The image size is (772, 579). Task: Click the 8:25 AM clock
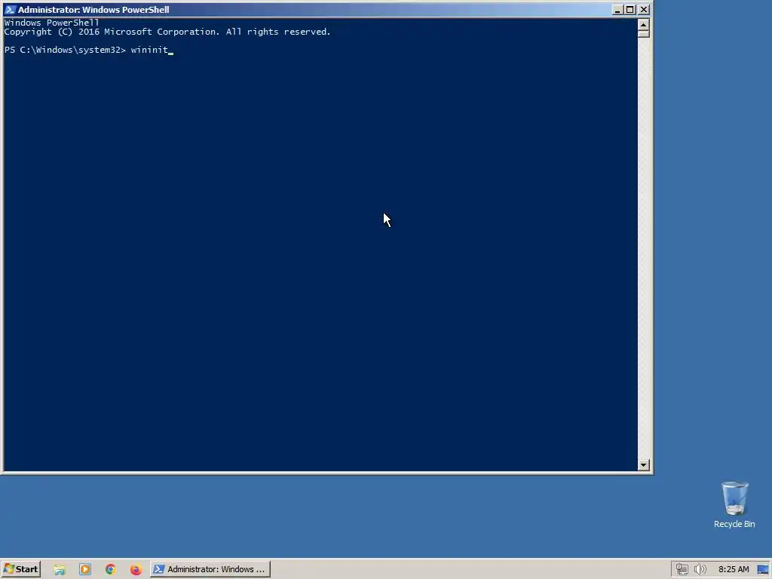[734, 570]
